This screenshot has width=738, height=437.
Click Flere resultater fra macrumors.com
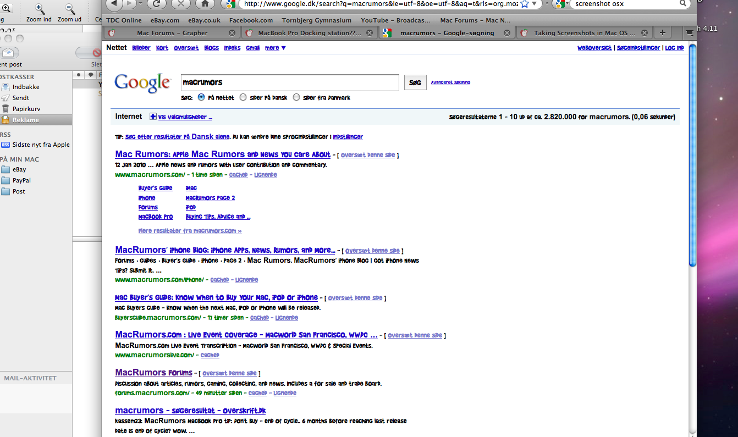[x=190, y=231]
